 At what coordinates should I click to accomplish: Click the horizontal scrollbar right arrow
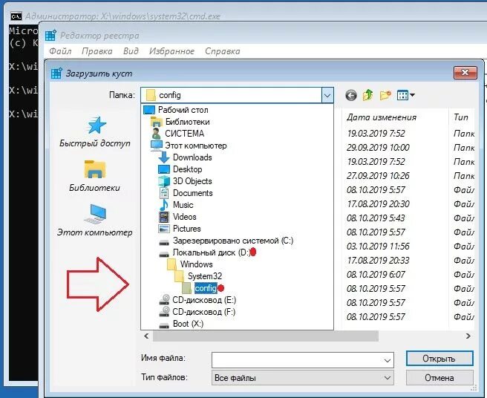click(x=468, y=336)
